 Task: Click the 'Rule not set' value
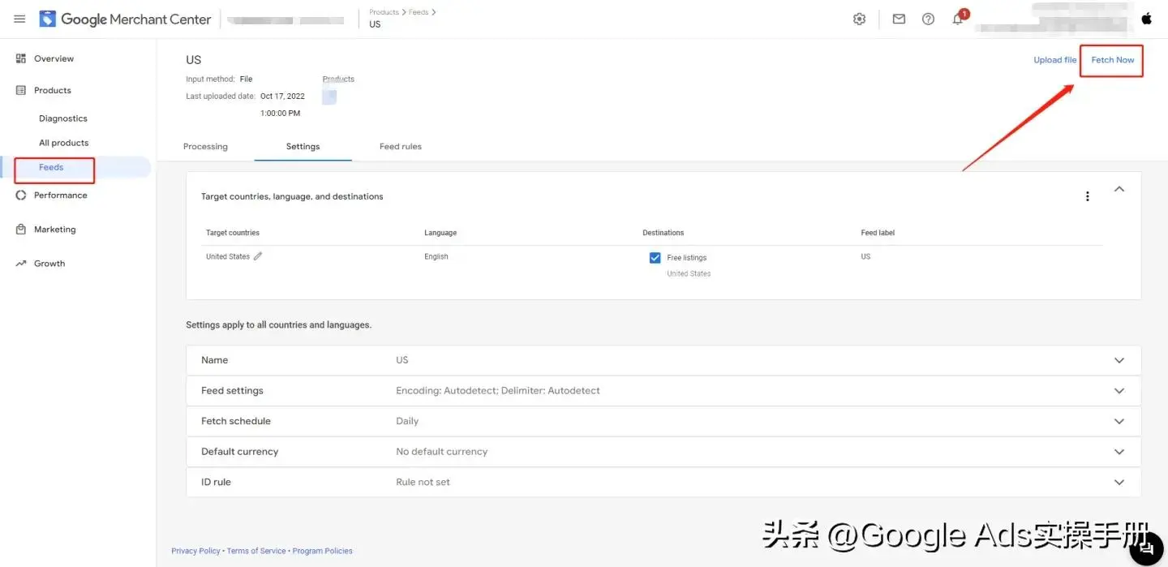[423, 482]
